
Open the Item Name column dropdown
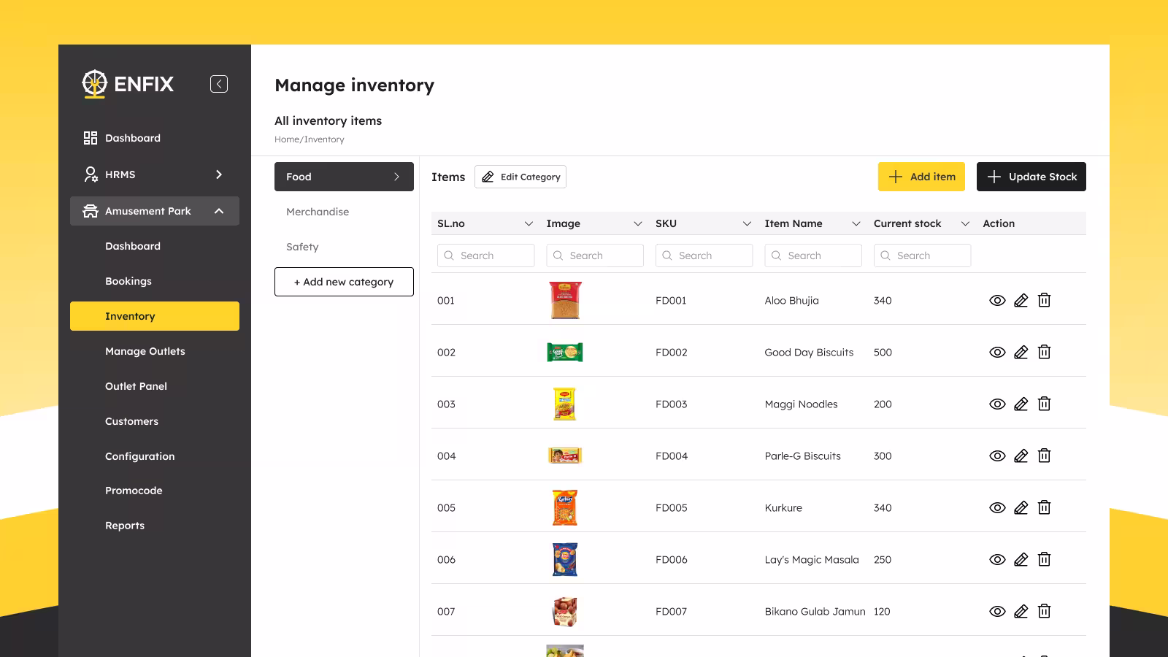(856, 223)
